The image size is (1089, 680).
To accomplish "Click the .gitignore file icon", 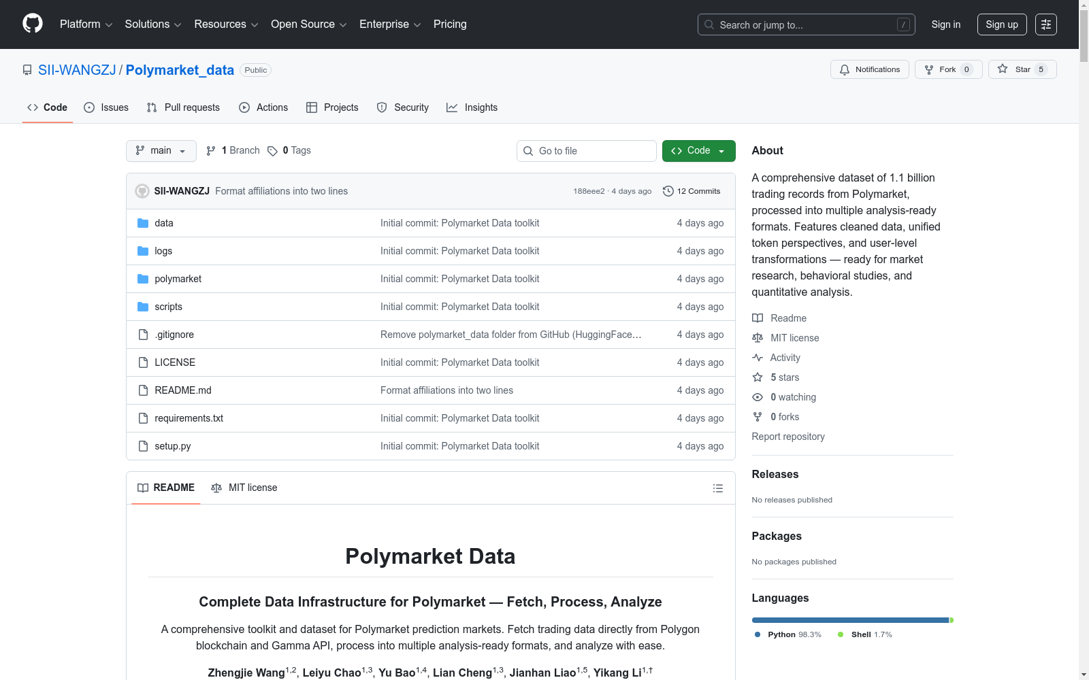I will tap(143, 335).
